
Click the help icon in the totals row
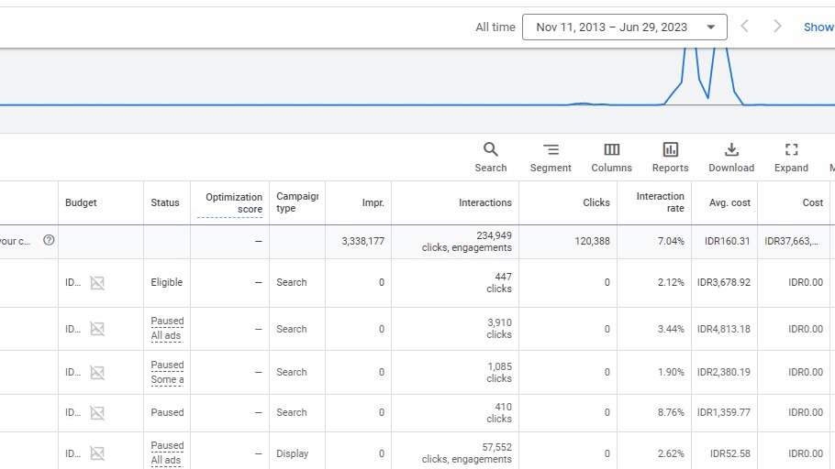coord(49,240)
